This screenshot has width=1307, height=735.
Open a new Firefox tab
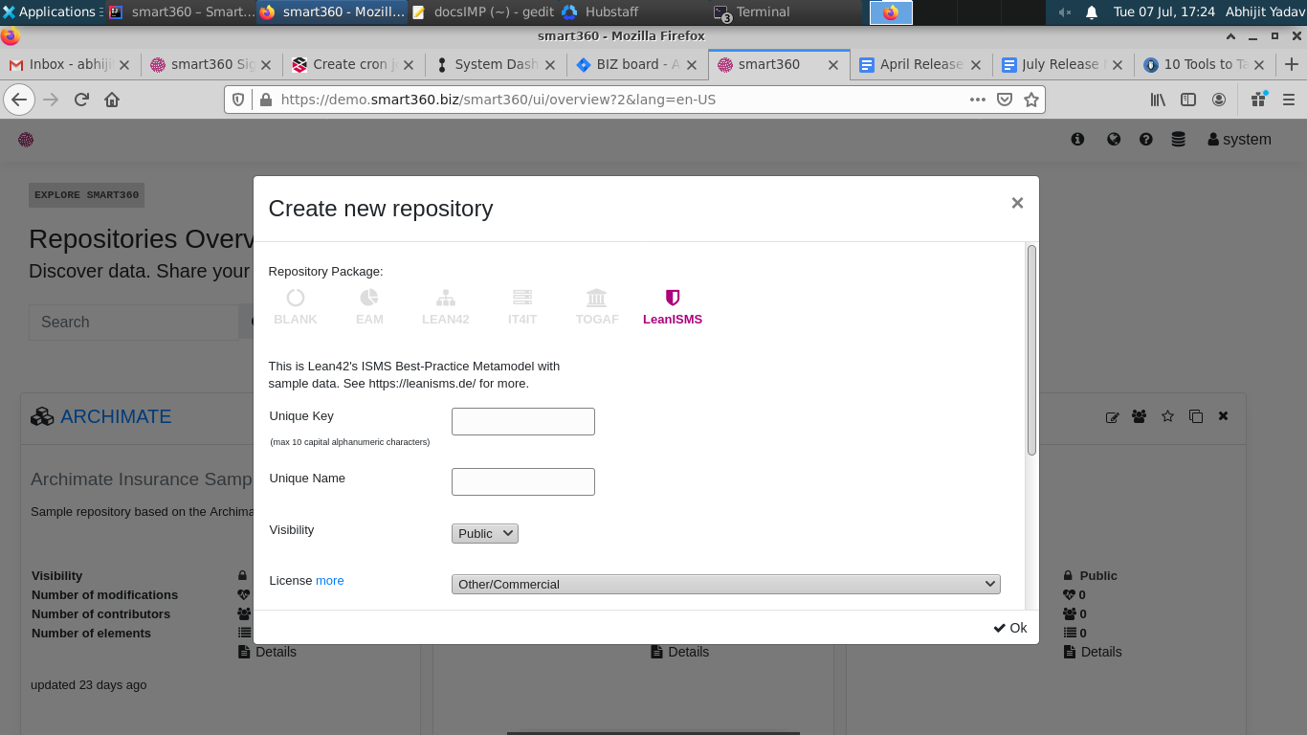(1292, 64)
